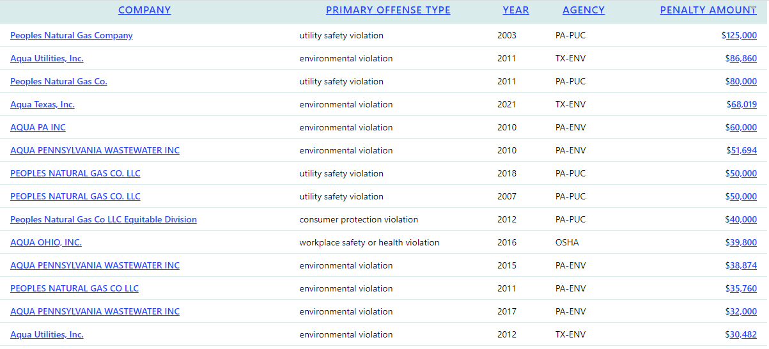Viewport: 769px width, 349px height.
Task: Select OSHA agency cell
Action: [566, 242]
